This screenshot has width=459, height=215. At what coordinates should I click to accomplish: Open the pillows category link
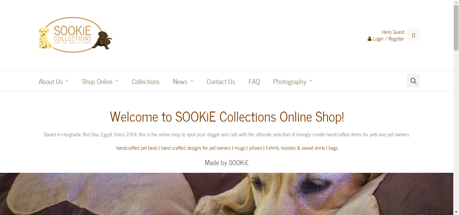pos(255,148)
